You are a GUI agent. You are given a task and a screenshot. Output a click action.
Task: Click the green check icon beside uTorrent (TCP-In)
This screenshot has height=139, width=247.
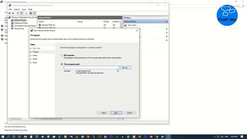(40, 25)
